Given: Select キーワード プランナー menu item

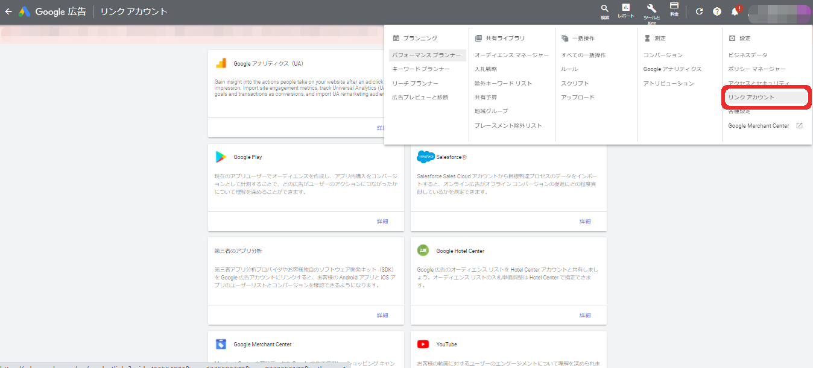Looking at the screenshot, I should [421, 69].
